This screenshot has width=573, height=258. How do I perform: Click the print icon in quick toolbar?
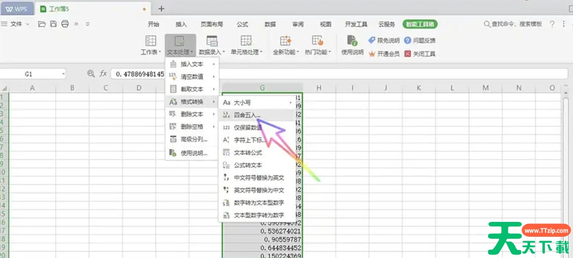pyautogui.click(x=65, y=24)
